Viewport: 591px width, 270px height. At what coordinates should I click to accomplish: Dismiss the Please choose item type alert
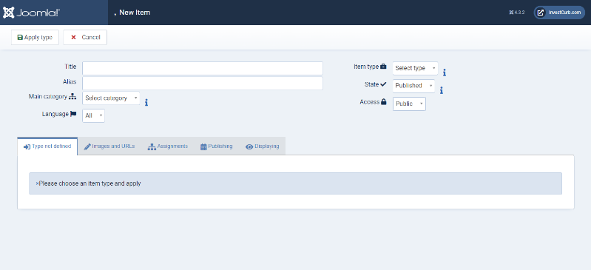37,183
